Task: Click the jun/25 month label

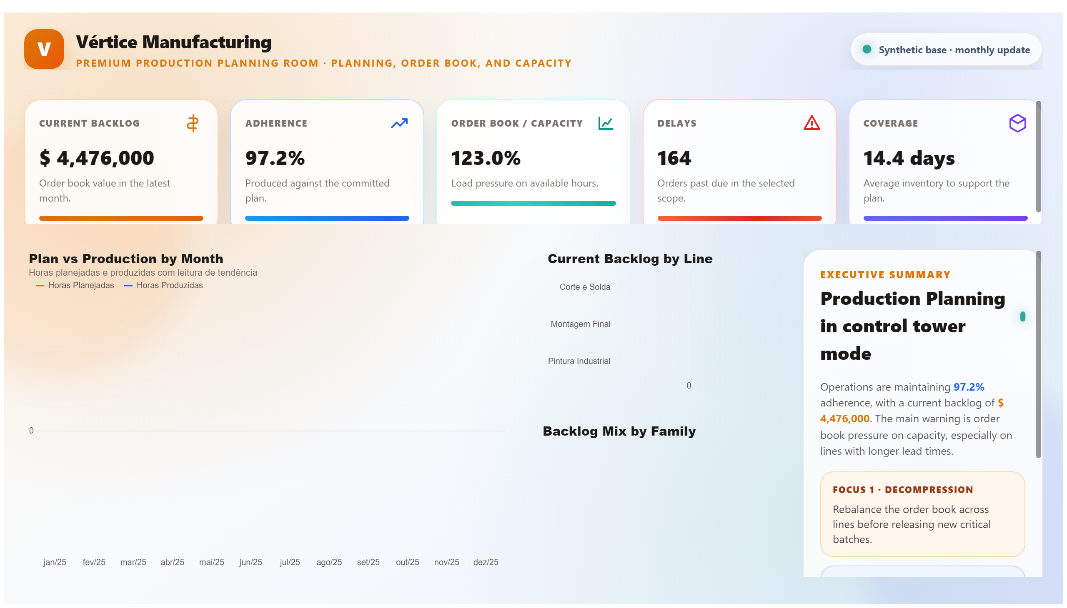Action: 251,562
